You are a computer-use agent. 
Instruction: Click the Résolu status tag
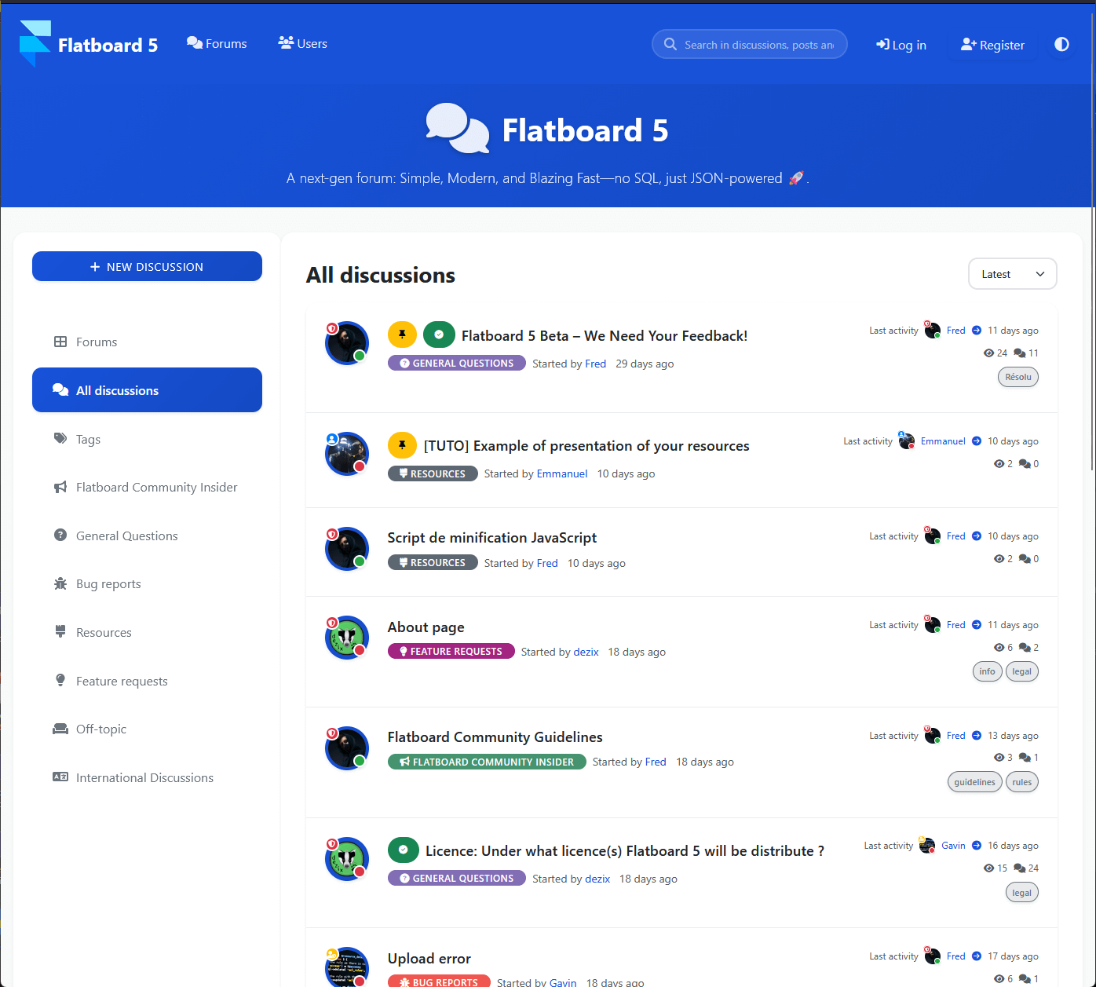[1017, 377]
